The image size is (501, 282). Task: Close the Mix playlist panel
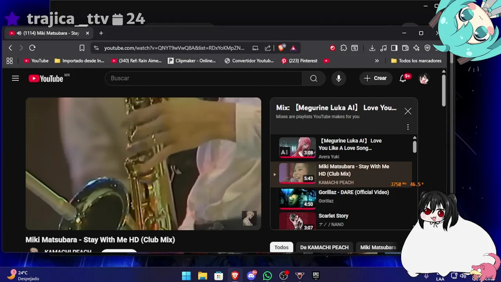tap(408, 111)
